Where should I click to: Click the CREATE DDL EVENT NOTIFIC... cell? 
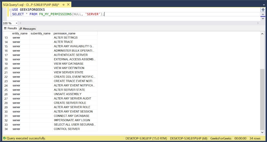[75, 77]
